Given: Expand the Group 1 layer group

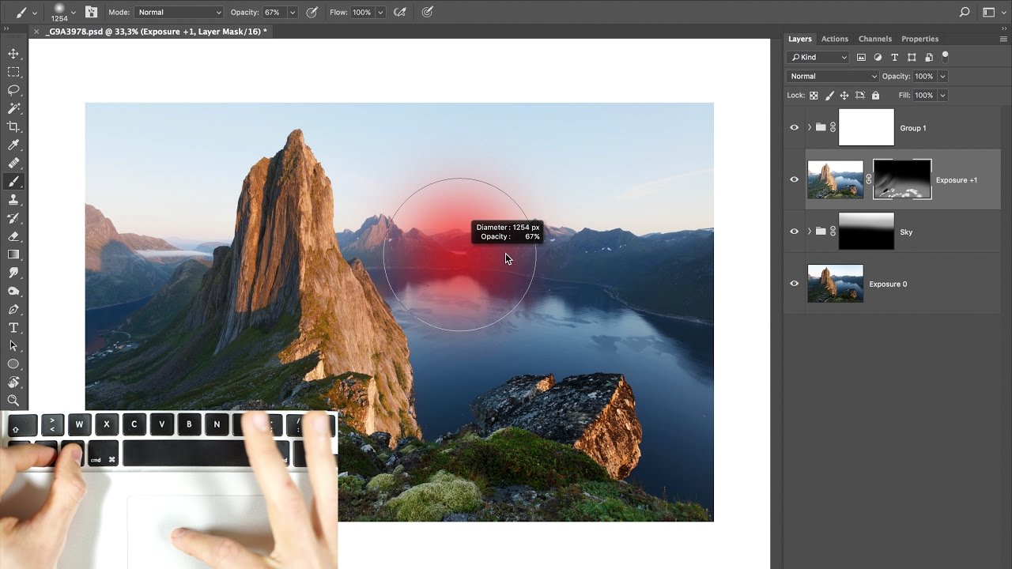Looking at the screenshot, I should (x=809, y=128).
